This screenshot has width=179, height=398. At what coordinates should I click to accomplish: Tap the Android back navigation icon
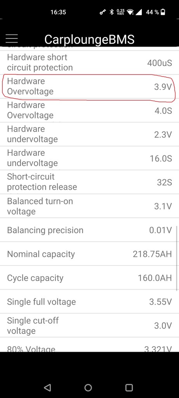coord(47,388)
